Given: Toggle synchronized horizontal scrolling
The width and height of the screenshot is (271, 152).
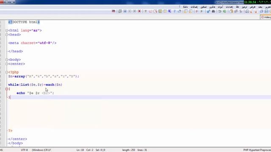Looking at the screenshot, I should point(186,11).
